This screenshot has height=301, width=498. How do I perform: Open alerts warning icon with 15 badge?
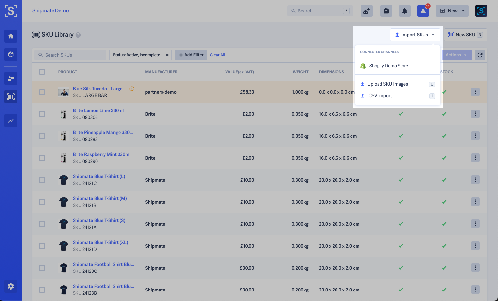click(x=423, y=11)
